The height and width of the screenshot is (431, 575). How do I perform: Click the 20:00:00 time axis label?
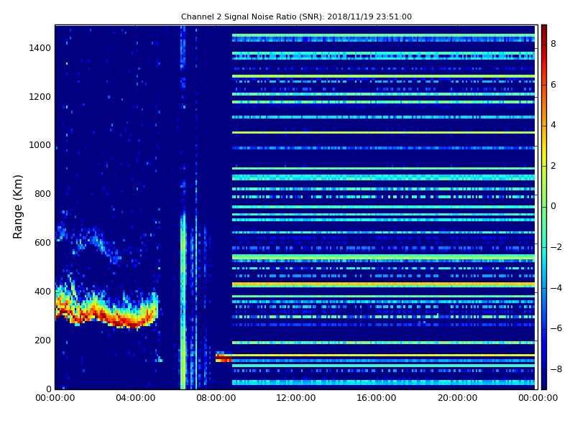[x=457, y=398]
